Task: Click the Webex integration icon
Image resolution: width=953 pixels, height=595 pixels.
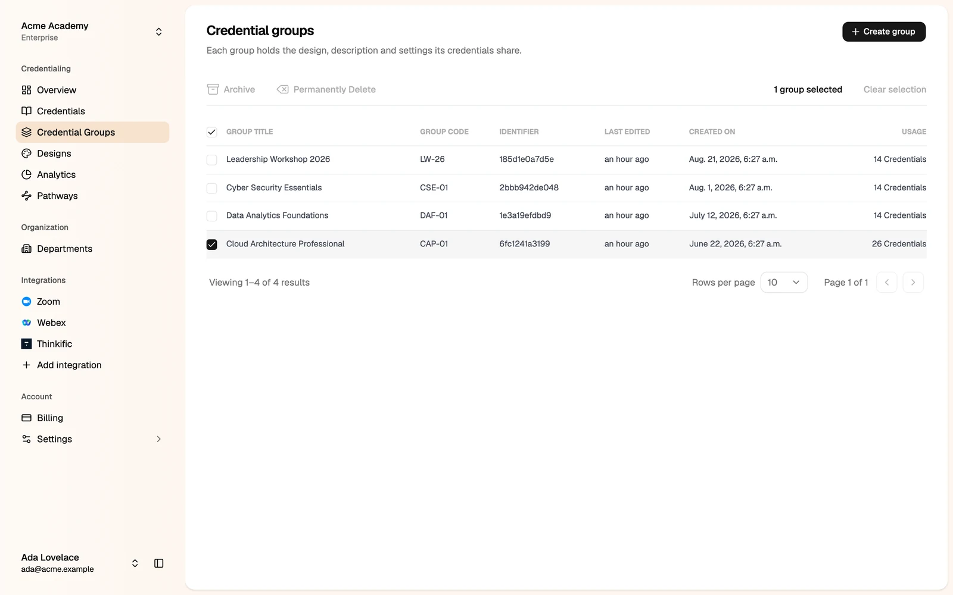Action: pos(26,322)
